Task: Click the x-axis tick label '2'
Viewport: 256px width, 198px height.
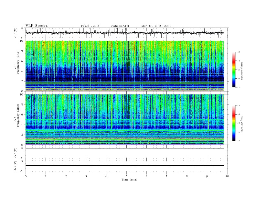Action: point(66,176)
